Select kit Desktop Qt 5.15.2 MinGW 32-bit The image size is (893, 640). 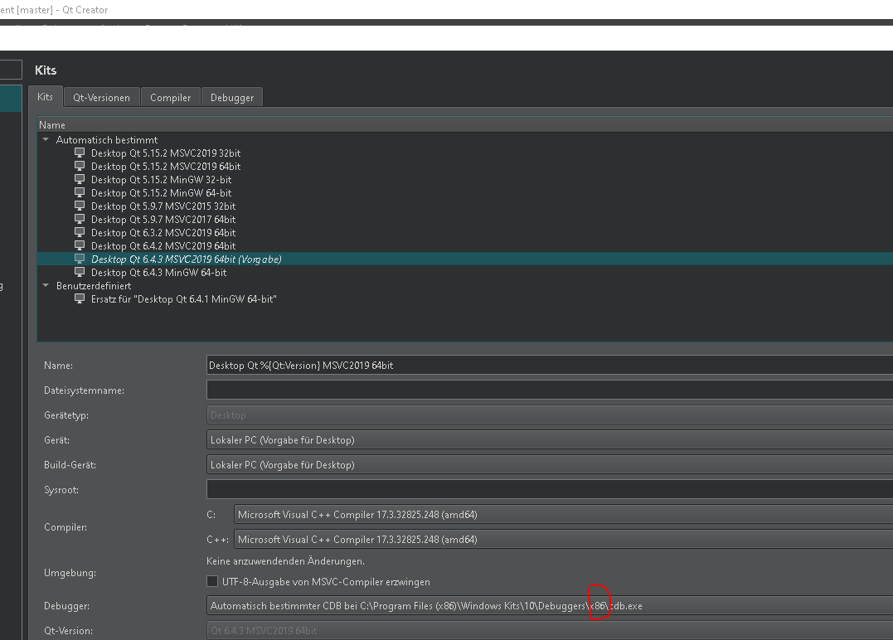161,179
